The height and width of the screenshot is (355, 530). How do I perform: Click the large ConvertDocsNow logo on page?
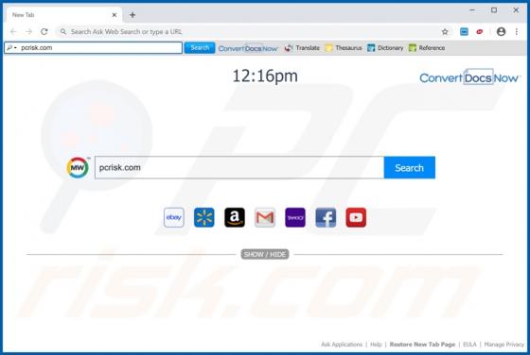pyautogui.click(x=469, y=77)
